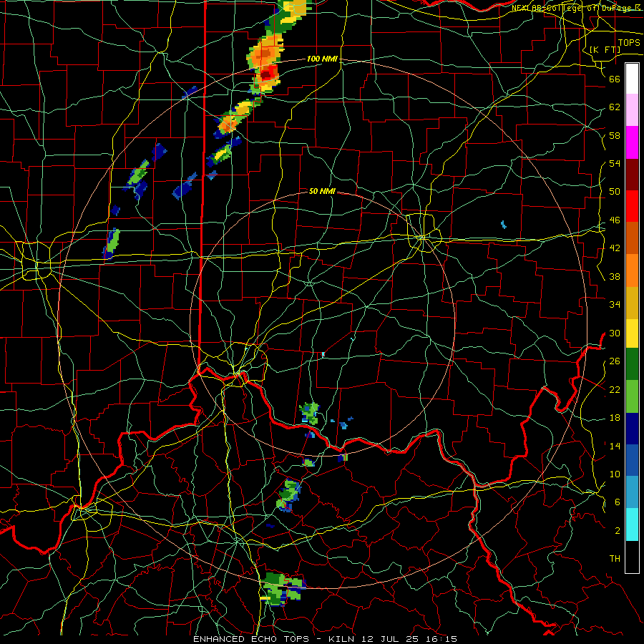This screenshot has width=644, height=644.
Task: Click the large green echo below the 100 NMI ring bottom
Action: (x=283, y=590)
